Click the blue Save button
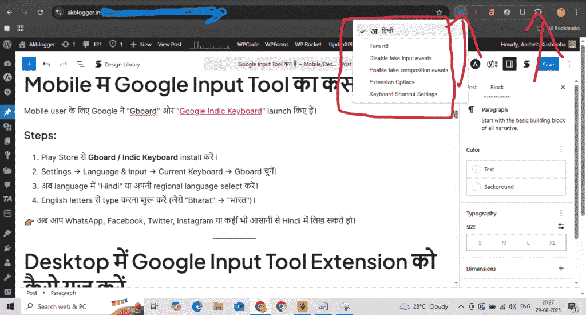This screenshot has height=315, width=586. click(548, 64)
